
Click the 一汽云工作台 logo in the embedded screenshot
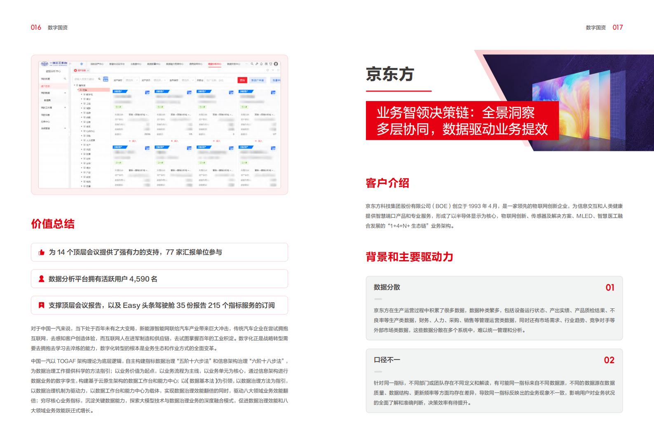coord(54,64)
